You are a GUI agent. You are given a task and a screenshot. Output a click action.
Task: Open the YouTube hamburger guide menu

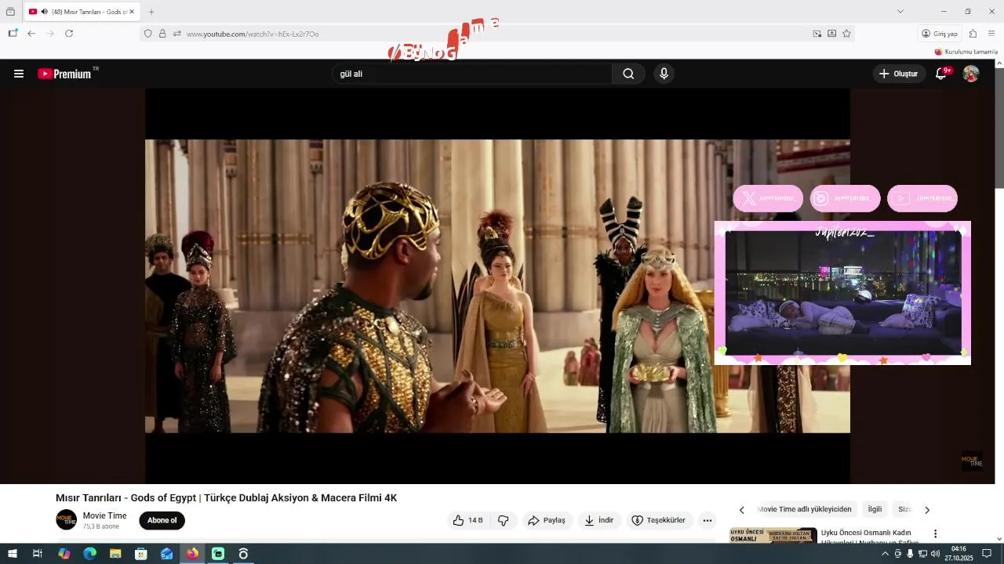coord(19,74)
